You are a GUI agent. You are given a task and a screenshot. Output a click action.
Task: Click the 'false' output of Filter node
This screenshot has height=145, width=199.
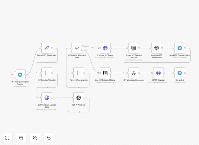click(x=82, y=50)
